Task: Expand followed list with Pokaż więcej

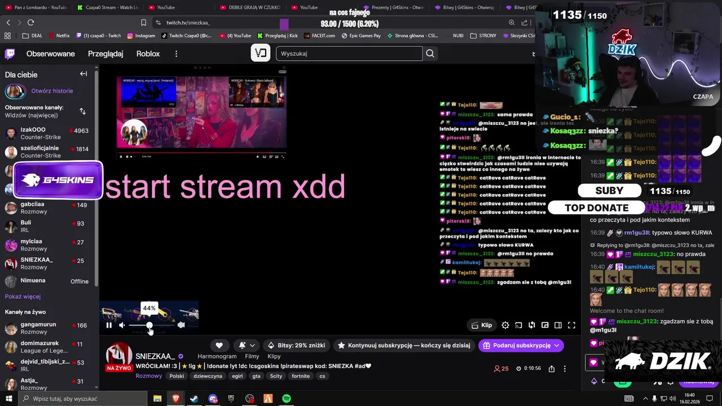Action: click(23, 297)
